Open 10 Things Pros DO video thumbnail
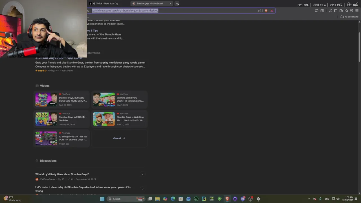 (x=46, y=138)
